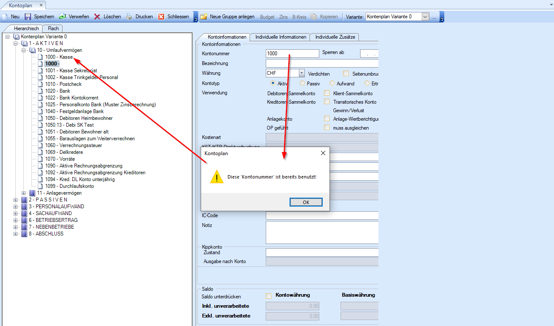Click the Zins toolbar button
Image resolution: width=554 pixels, height=326 pixels.
(283, 17)
